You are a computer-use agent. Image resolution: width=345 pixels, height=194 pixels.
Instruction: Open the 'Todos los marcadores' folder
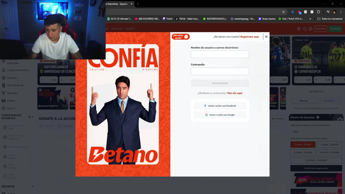(330, 19)
